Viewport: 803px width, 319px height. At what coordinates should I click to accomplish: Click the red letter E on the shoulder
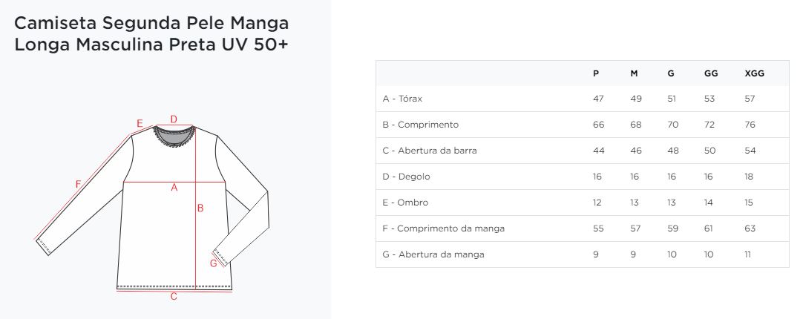140,123
